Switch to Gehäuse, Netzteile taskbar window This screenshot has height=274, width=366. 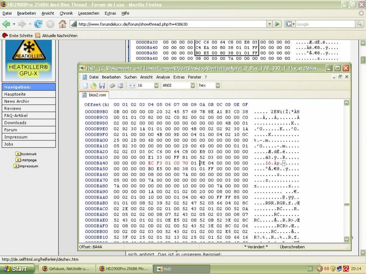tap(67, 269)
